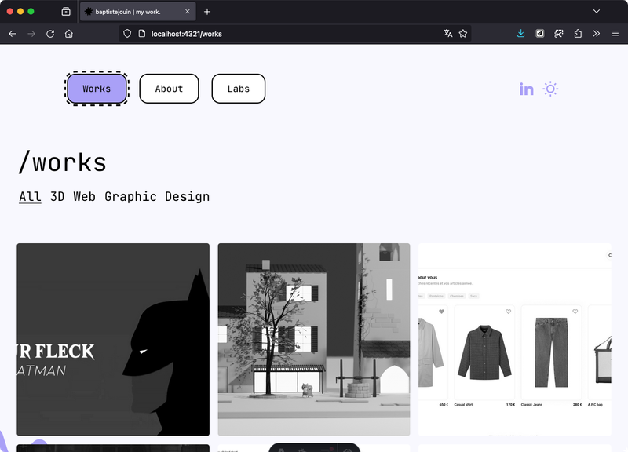Close the 'baptistejouin | my work.' tab
Viewport: 628px width, 452px height.
(188, 12)
